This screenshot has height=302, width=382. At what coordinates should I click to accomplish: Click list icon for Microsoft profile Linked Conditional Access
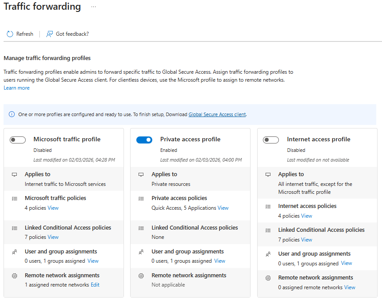point(15,228)
